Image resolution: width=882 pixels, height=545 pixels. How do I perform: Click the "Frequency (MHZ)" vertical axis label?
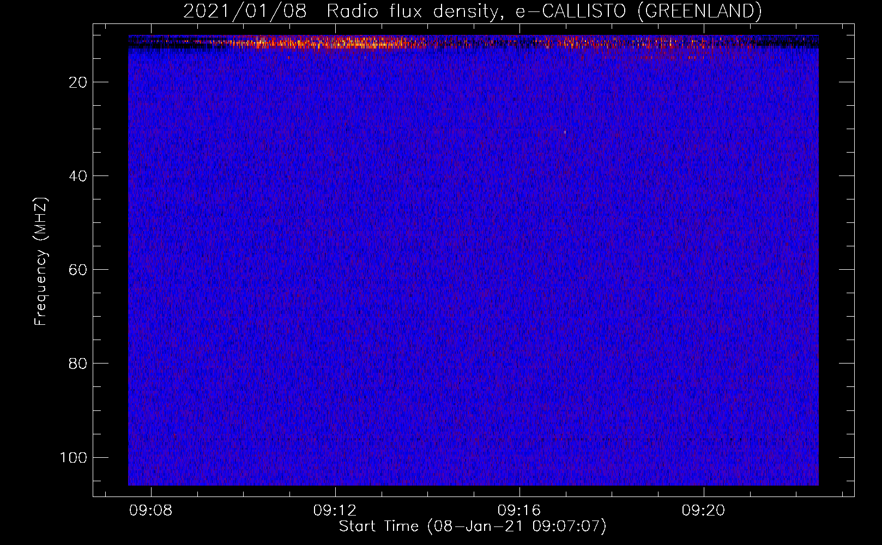[x=41, y=262]
